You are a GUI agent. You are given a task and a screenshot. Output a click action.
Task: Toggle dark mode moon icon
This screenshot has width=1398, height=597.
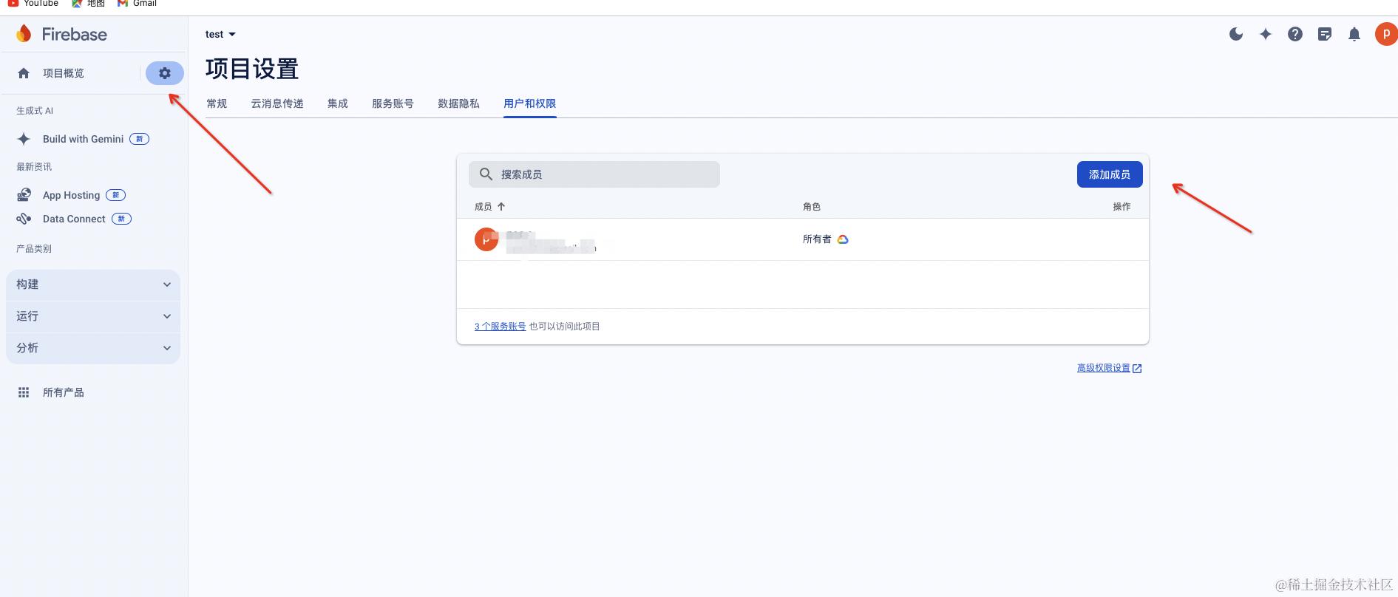coord(1236,34)
